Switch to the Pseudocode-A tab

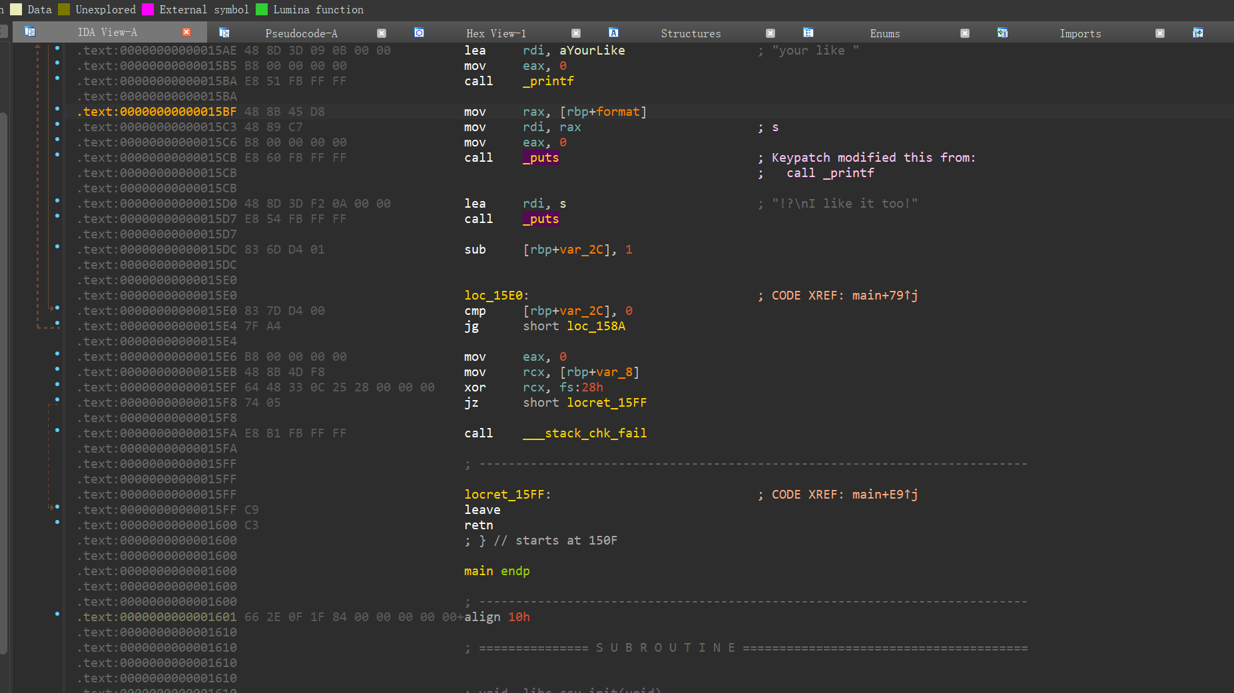301,33
